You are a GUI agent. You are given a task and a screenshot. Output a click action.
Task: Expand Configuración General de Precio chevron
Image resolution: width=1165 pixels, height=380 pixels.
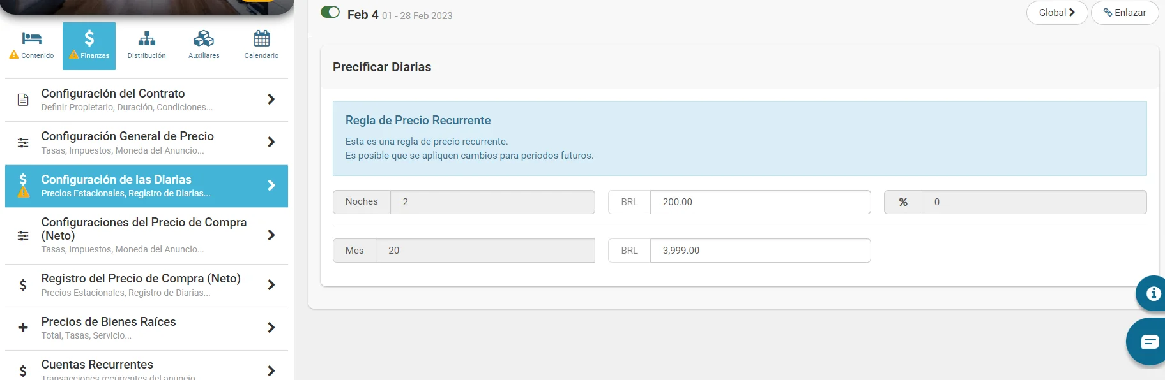271,142
